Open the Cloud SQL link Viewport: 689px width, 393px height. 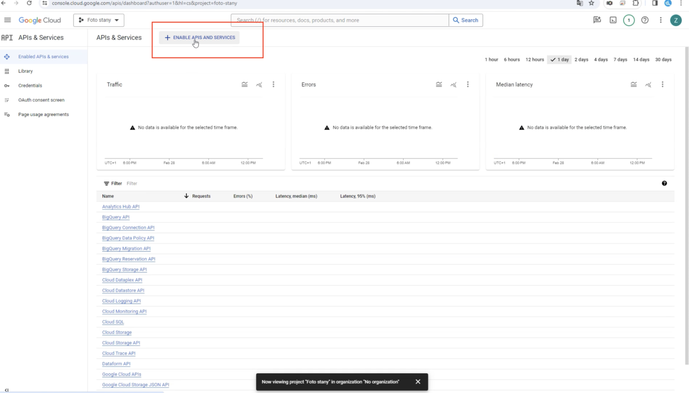pos(113,322)
